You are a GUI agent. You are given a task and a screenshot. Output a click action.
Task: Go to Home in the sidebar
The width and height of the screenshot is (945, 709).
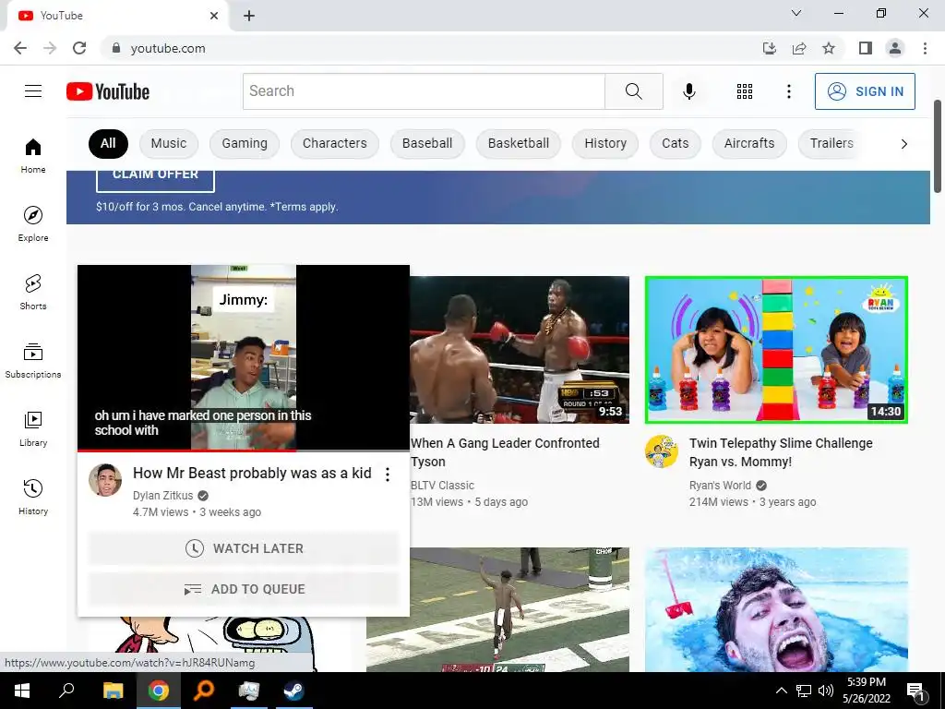[x=33, y=155]
